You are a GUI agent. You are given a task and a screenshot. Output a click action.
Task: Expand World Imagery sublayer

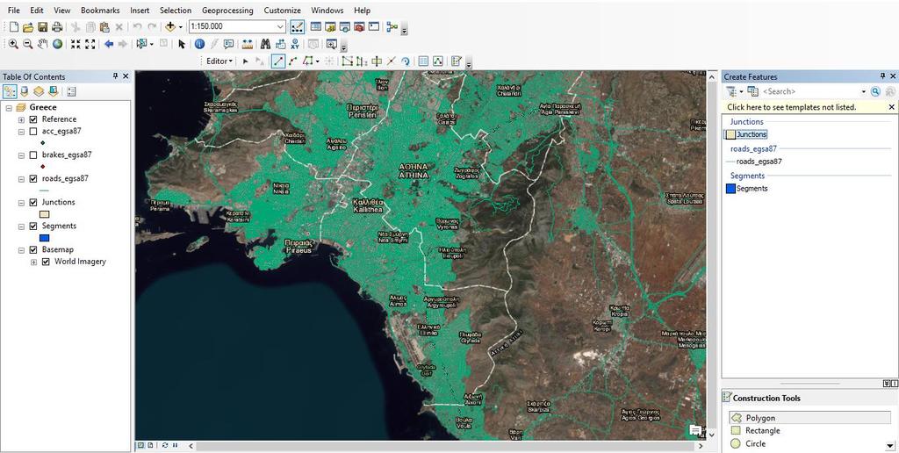(x=34, y=262)
